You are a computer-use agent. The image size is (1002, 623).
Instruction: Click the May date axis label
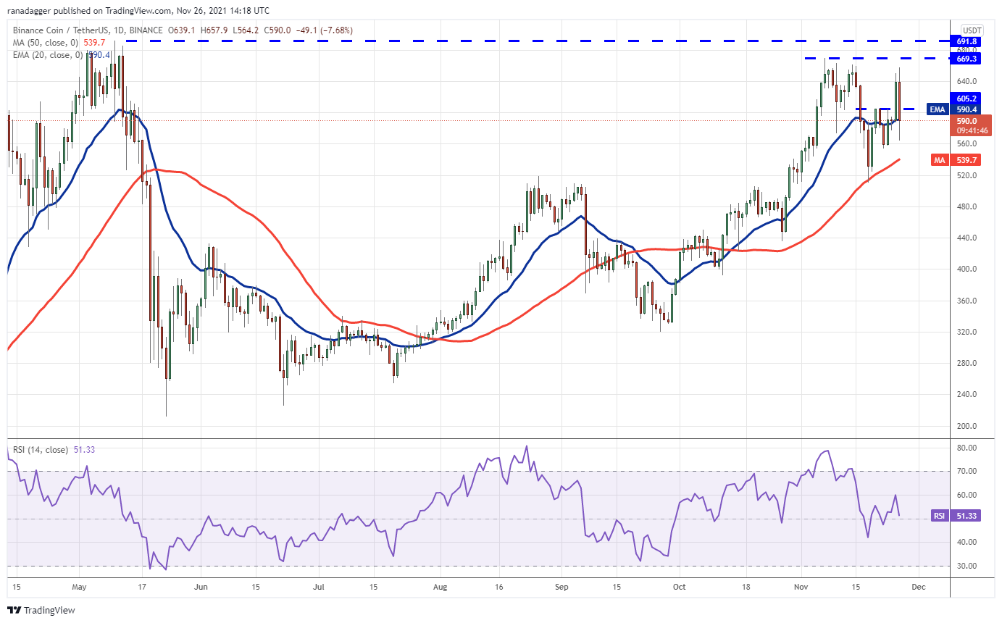[80, 587]
